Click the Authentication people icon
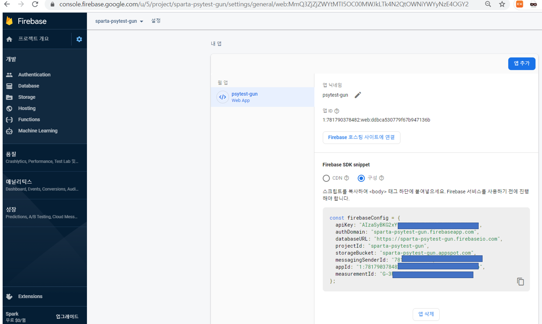This screenshot has width=542, height=324. coord(9,75)
